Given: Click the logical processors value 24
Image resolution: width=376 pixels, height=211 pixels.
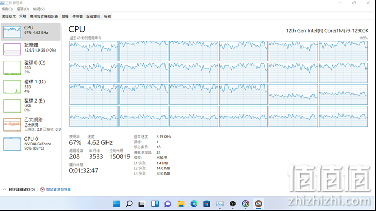Looking at the screenshot, I should [158, 152].
